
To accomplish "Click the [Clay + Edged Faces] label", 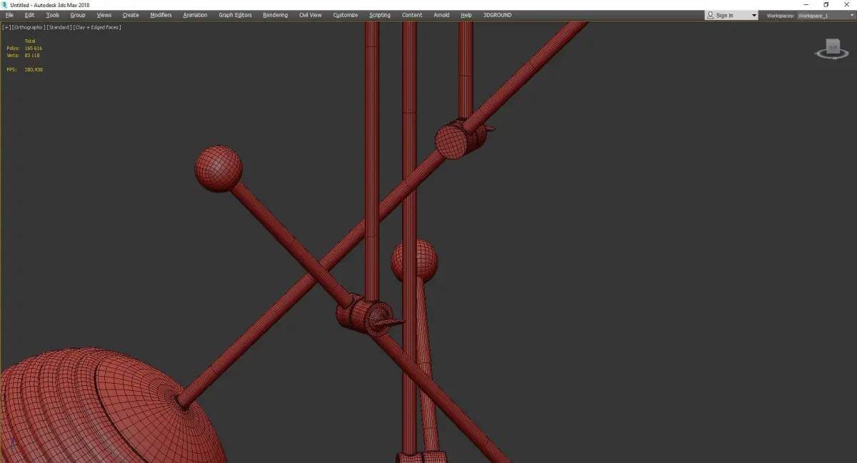I will click(x=96, y=27).
